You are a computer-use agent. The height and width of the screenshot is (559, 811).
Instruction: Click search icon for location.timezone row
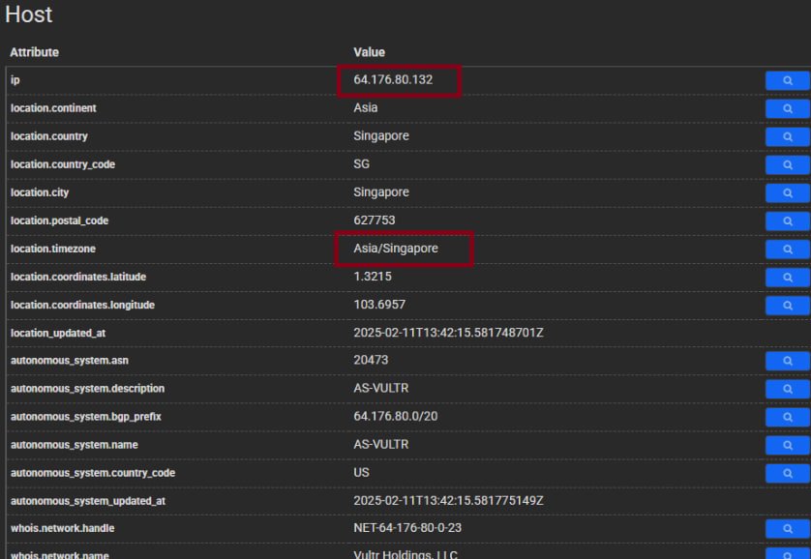787,249
